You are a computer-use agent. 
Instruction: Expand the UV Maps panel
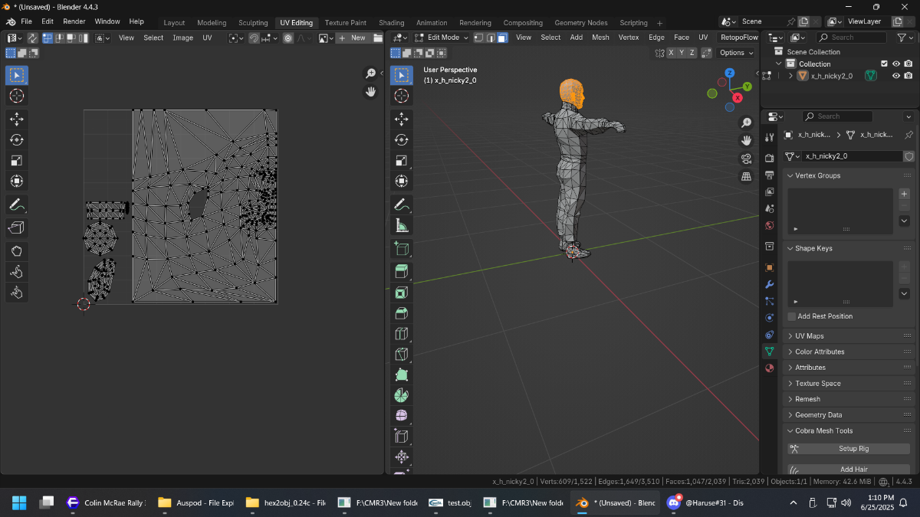pos(849,336)
